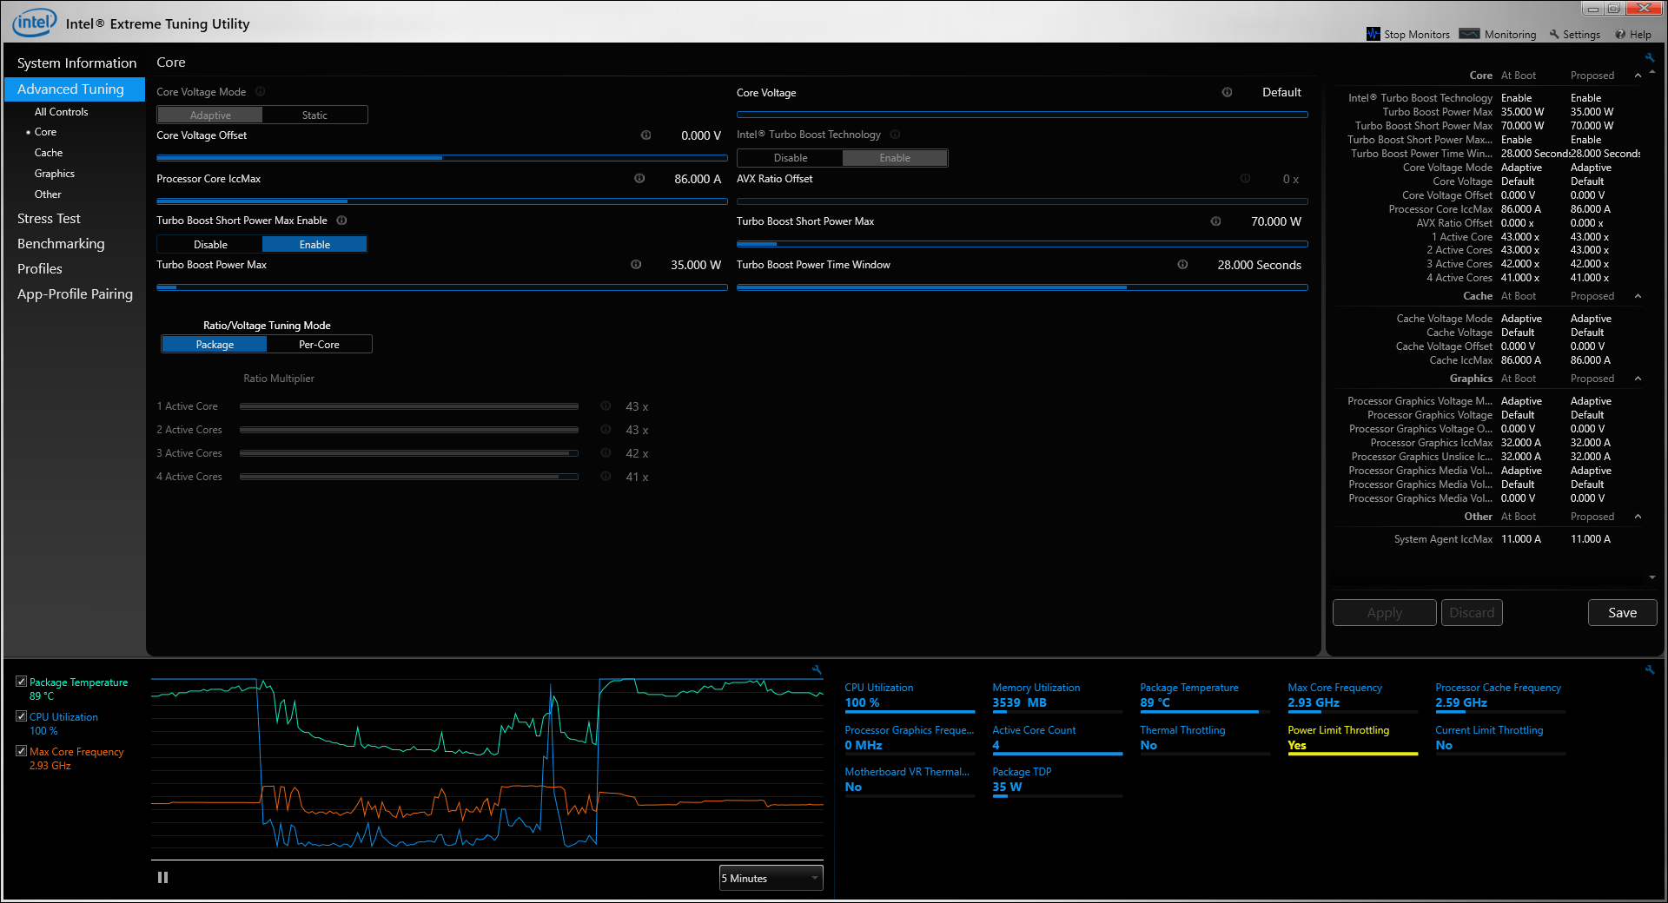
Task: Collapse the Core section in summary panel
Action: [1638, 76]
